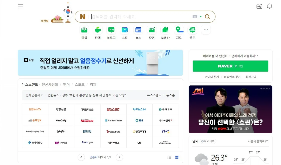Open the 메일 mail icon
The image size is (281, 165).
[x=84, y=30]
